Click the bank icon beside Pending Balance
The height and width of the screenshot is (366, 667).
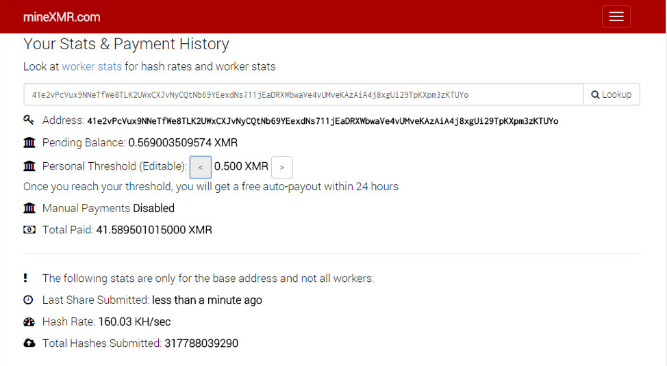tap(29, 142)
